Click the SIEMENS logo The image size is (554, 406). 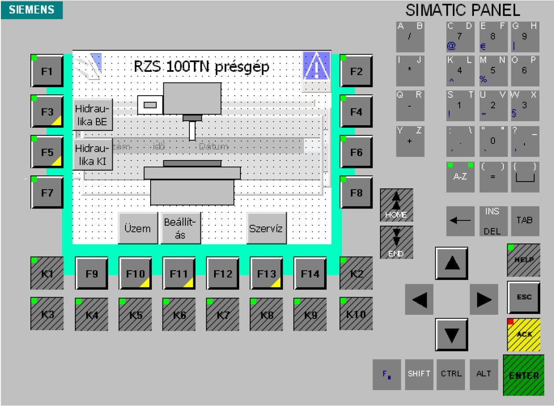click(32, 10)
